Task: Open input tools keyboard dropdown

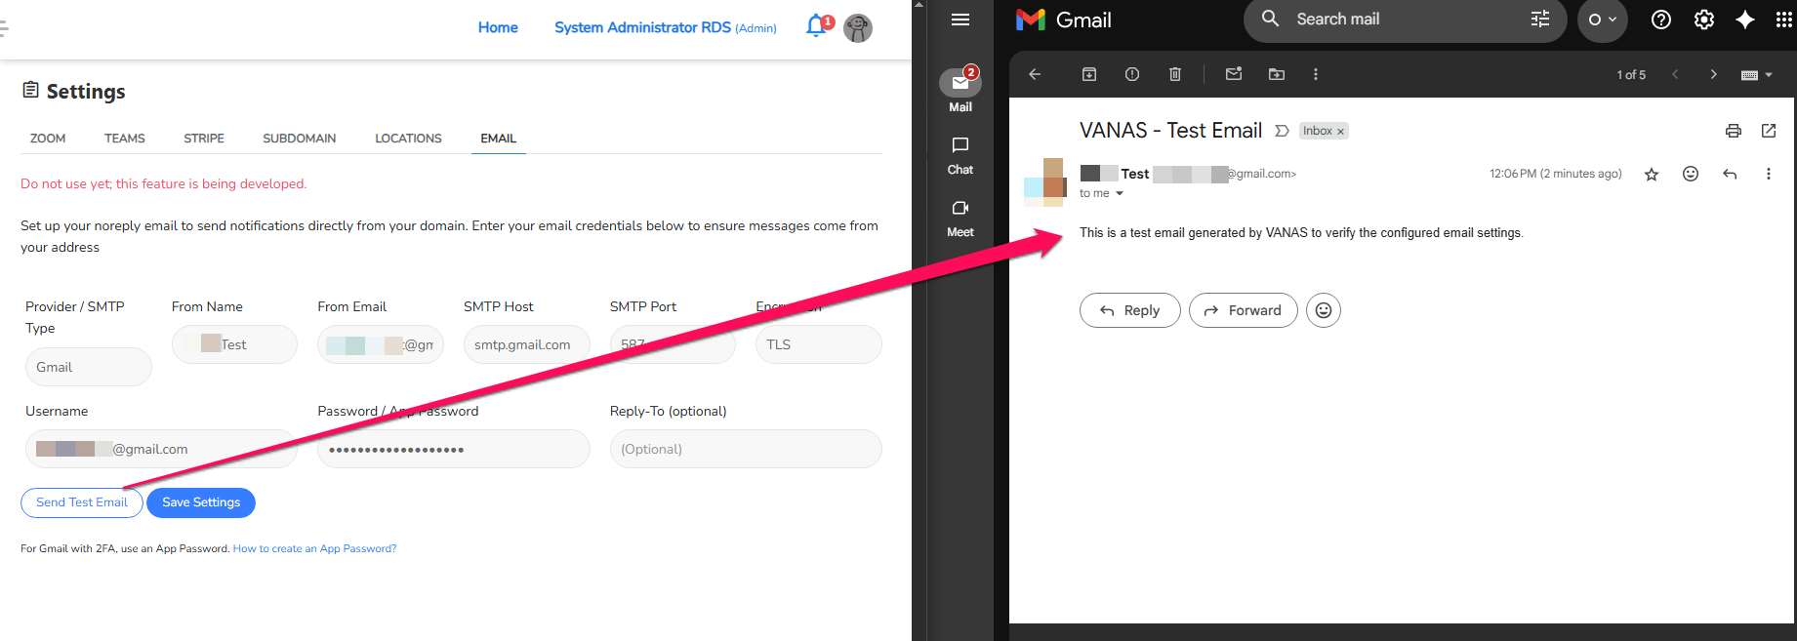Action: click(1756, 75)
